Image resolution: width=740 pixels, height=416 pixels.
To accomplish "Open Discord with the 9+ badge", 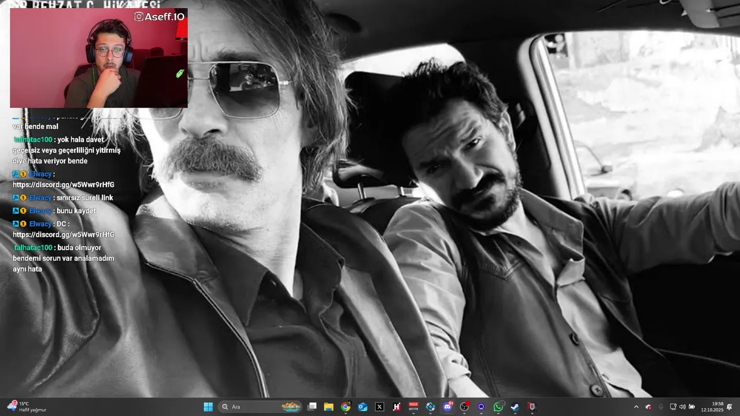I will pyautogui.click(x=447, y=407).
